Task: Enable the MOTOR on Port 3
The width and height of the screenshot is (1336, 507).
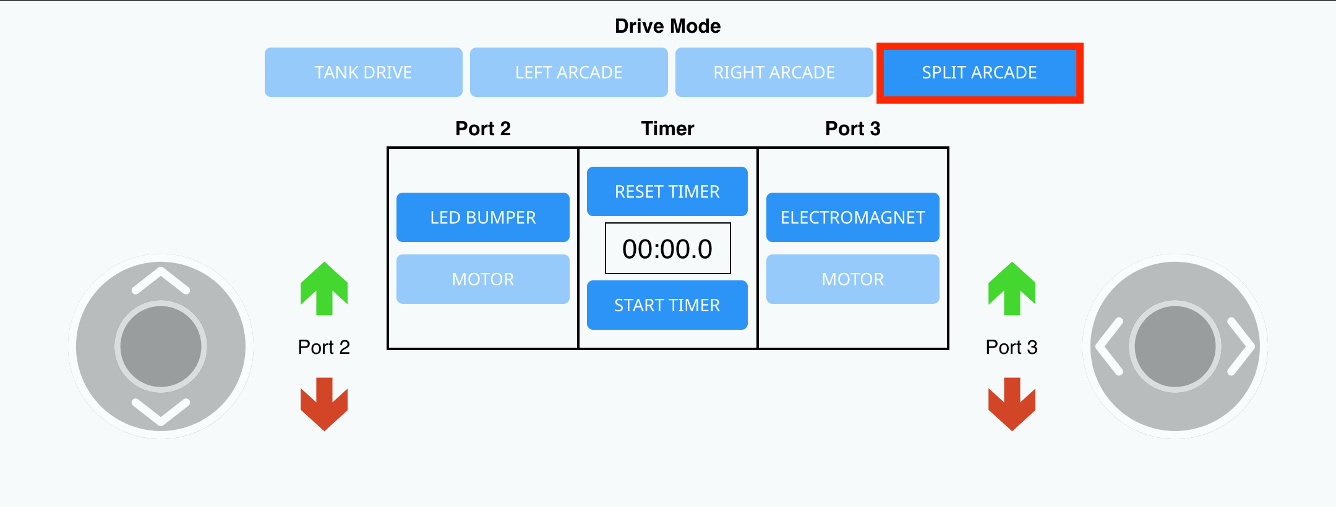Action: coord(852,279)
